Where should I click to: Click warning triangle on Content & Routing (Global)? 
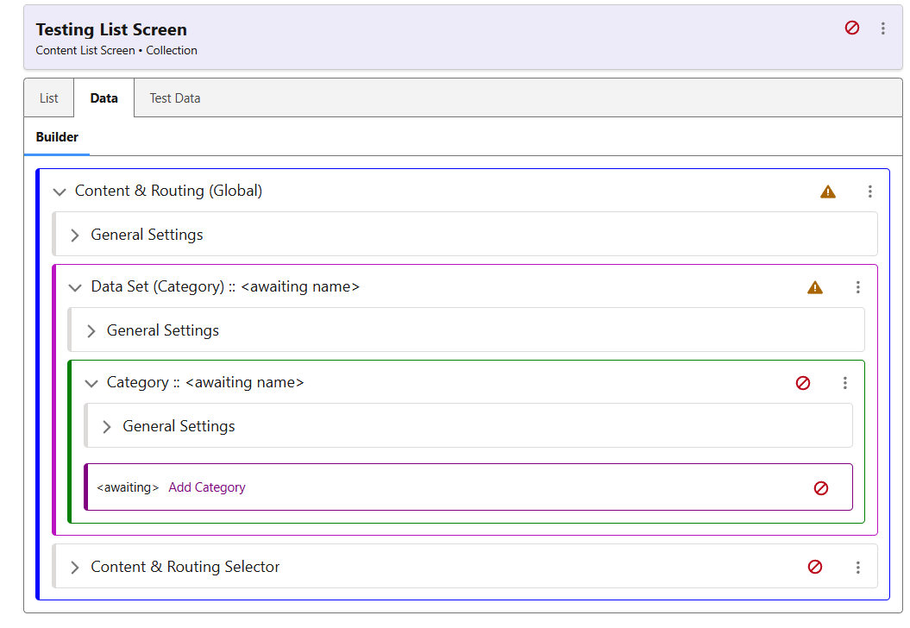[x=828, y=192]
